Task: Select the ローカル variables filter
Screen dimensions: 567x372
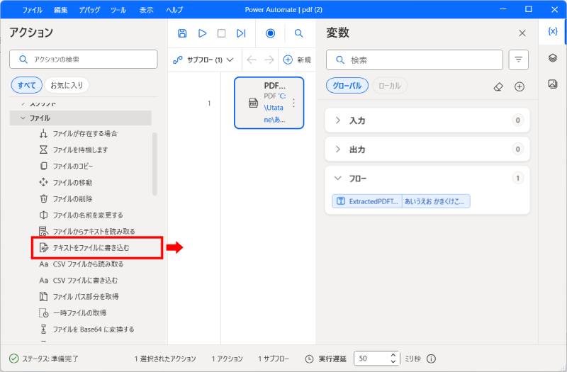Action: coord(389,86)
